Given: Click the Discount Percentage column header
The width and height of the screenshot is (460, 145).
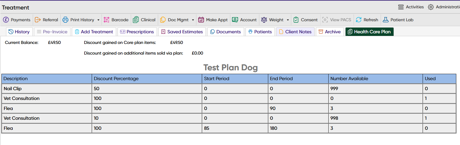Looking at the screenshot, I should coord(116,79).
